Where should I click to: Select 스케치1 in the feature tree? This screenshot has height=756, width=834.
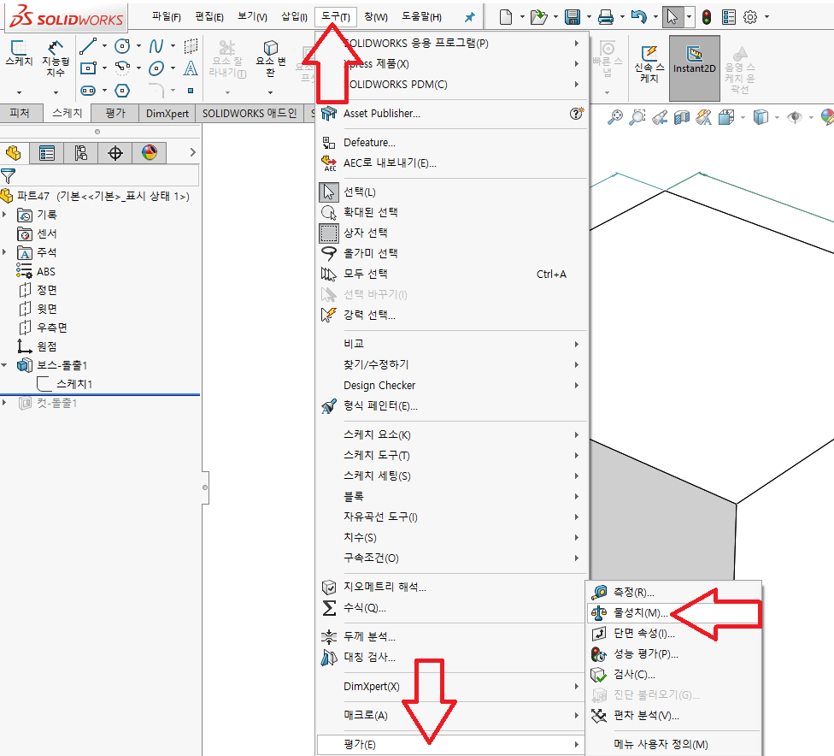tap(74, 384)
